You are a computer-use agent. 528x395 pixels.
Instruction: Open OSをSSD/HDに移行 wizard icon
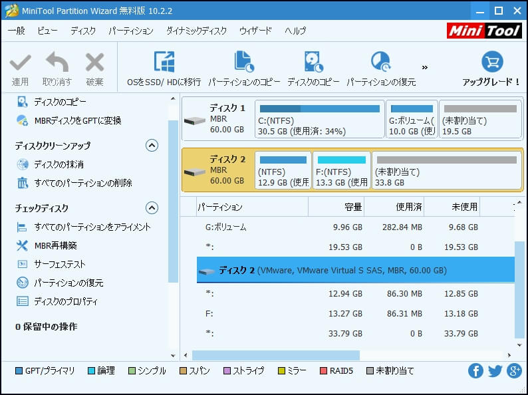(x=164, y=62)
